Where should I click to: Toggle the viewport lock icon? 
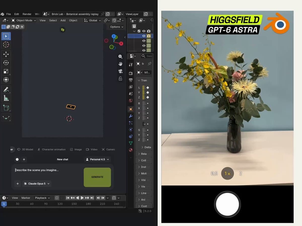tap(120, 79)
